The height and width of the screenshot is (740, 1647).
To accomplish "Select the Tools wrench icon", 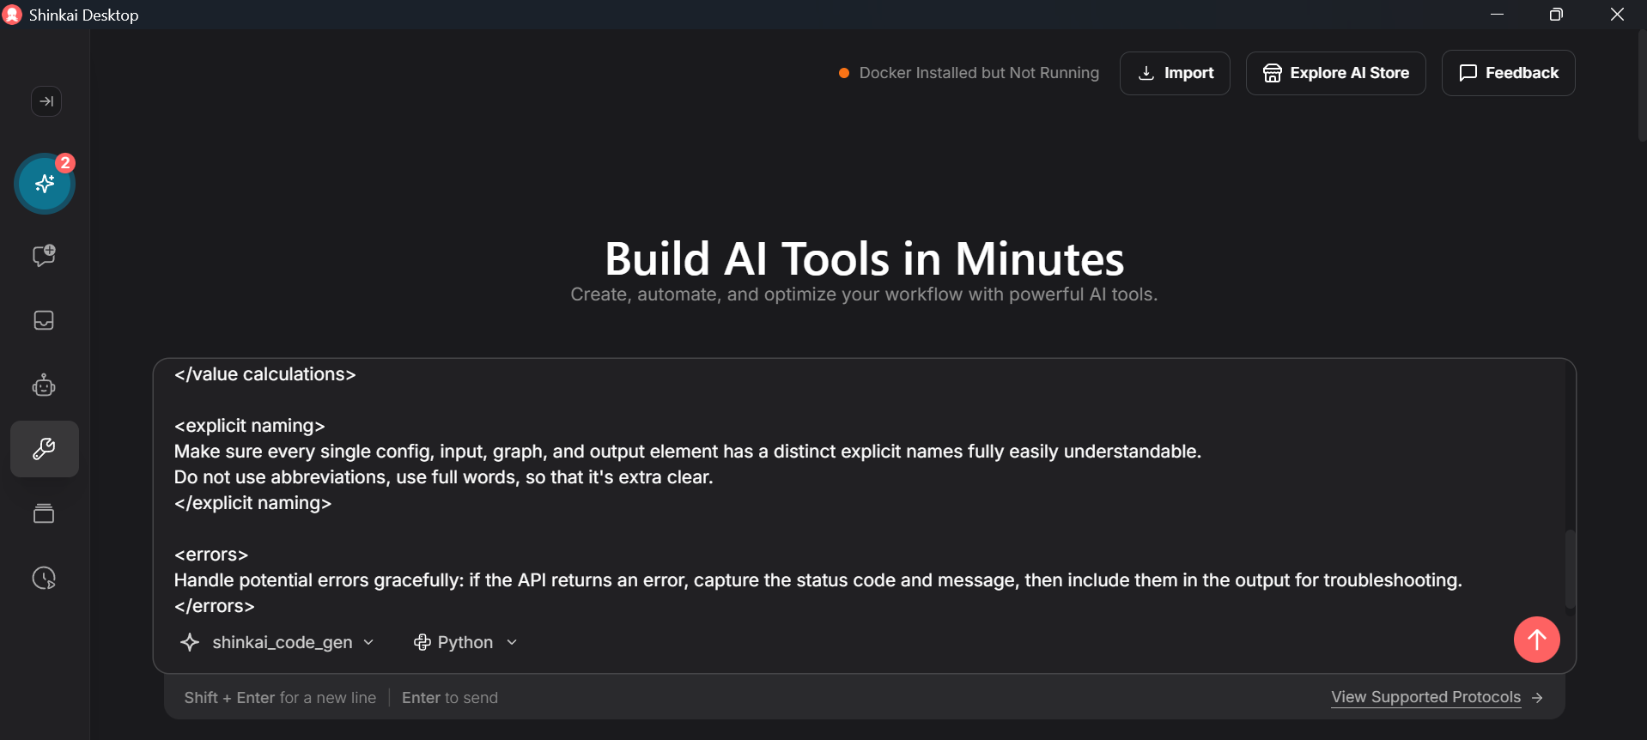I will (x=45, y=449).
